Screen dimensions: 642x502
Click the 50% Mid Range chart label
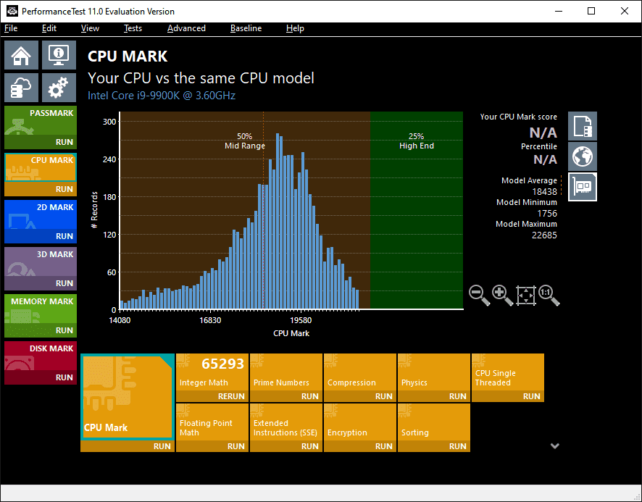coord(244,141)
